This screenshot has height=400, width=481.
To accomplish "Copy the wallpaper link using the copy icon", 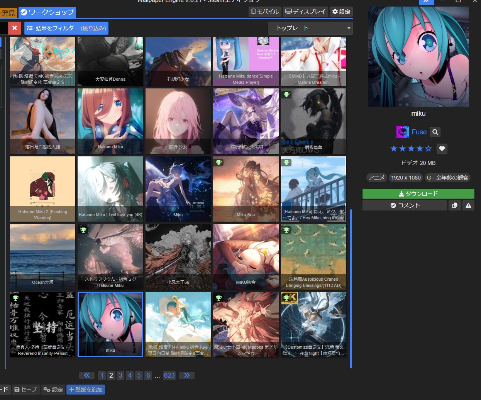I will click(x=455, y=205).
